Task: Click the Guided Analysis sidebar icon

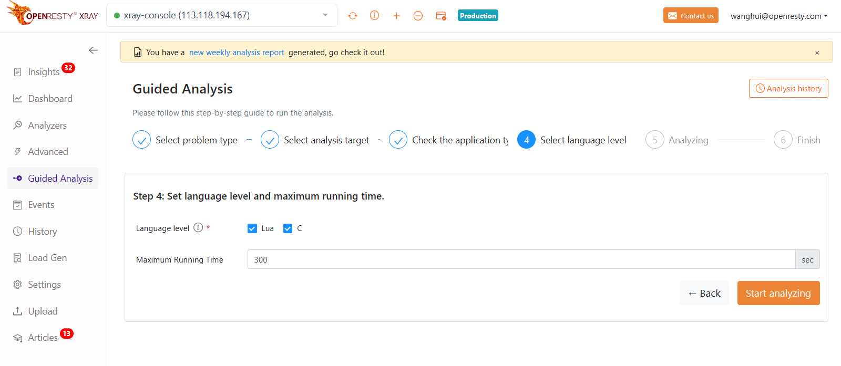Action: [x=17, y=179]
